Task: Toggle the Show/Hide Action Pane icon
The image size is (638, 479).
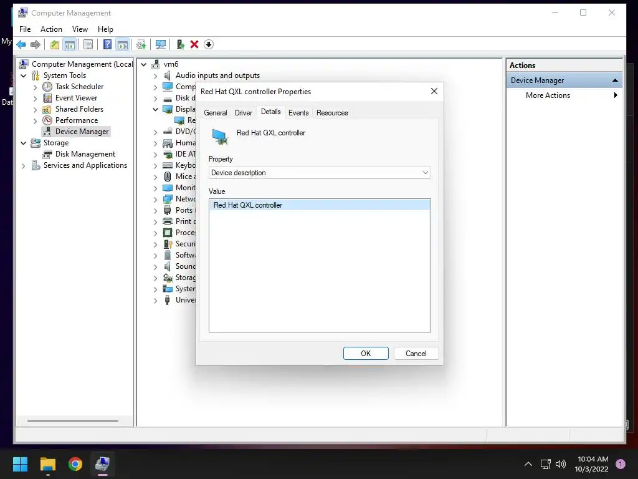Action: (123, 44)
